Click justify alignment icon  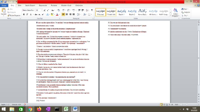(x=74, y=15)
